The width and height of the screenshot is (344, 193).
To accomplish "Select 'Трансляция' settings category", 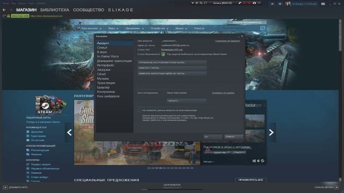I will click(x=114, y=83).
